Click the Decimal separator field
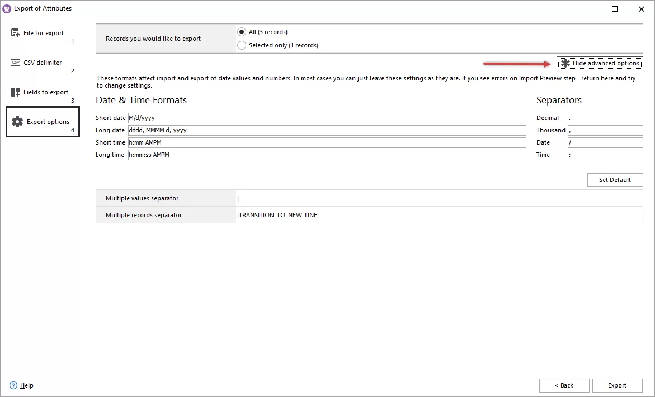 (x=605, y=118)
